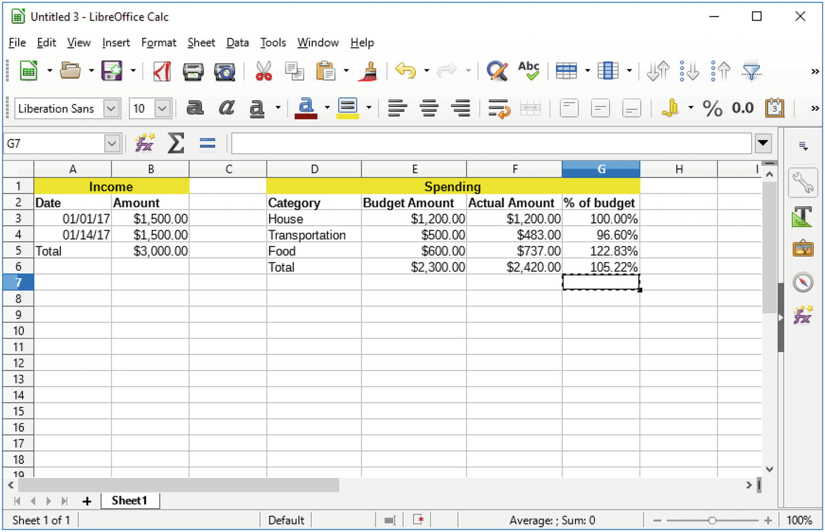Click the Undo arrow
This screenshot has height=532, width=825.
pos(405,71)
